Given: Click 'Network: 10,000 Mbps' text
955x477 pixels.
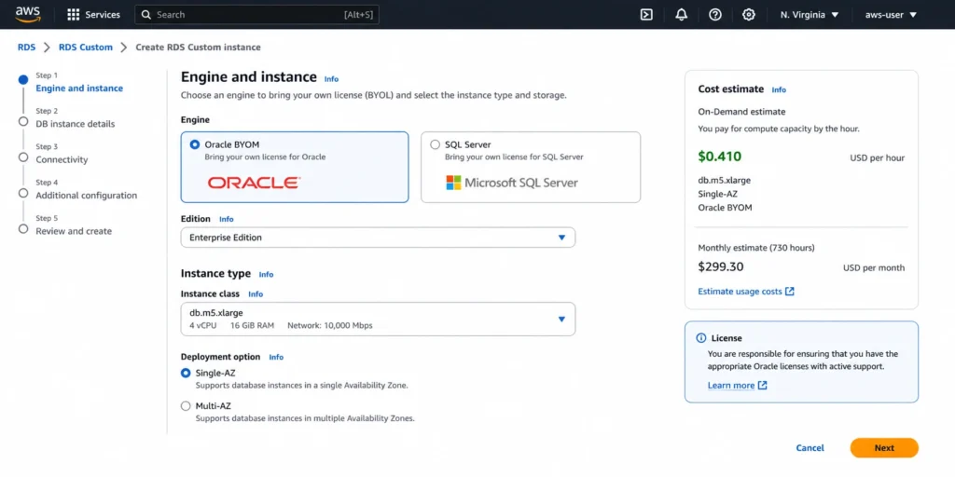Looking at the screenshot, I should [x=329, y=325].
